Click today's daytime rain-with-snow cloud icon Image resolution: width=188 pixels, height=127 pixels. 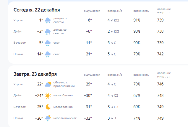(x=48, y=32)
